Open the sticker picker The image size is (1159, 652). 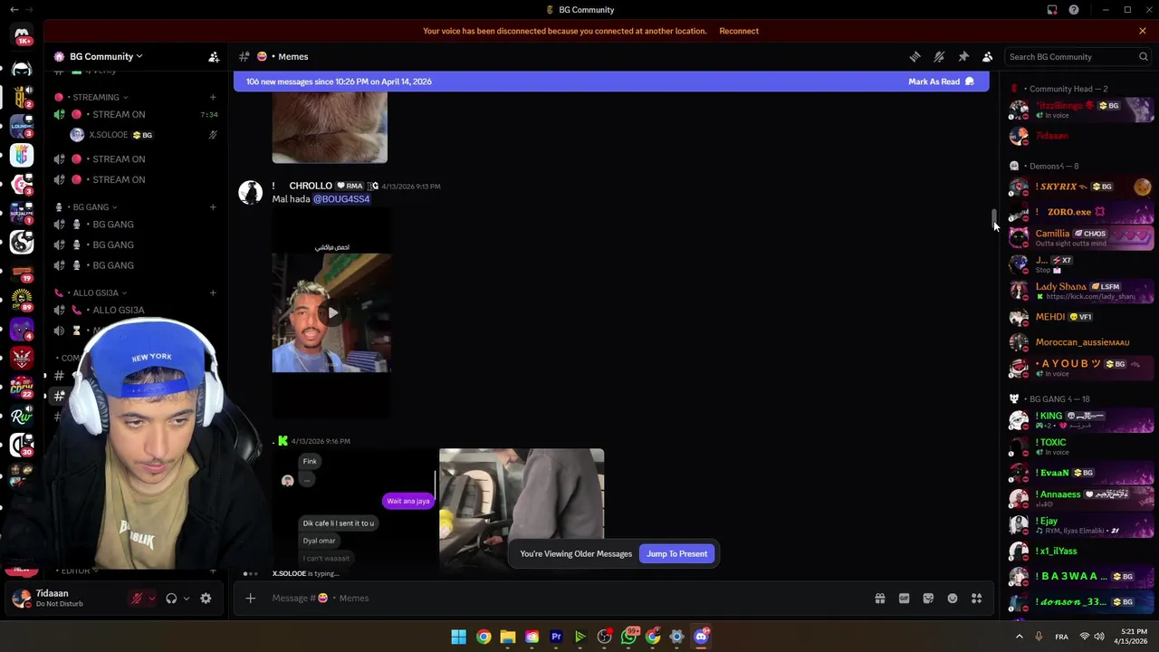(x=928, y=598)
